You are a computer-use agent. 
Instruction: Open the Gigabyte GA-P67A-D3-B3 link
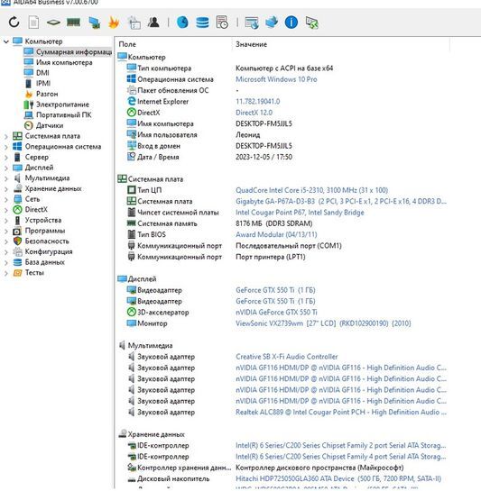coord(341,201)
